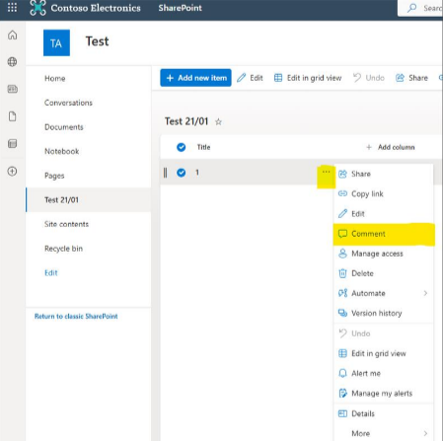Click the Contoso Electronics logo icon
Image resolution: width=443 pixels, height=441 pixels.
tap(37, 8)
